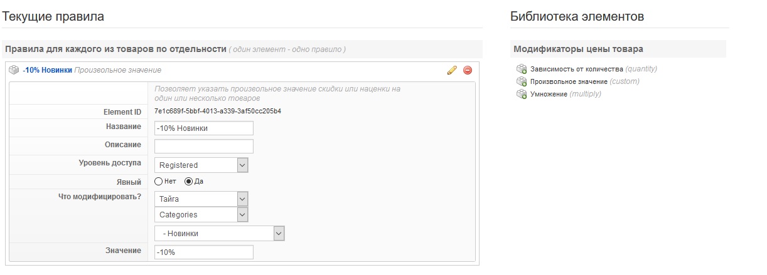
Task: Click the Значение field showing -10%
Action: pos(203,252)
